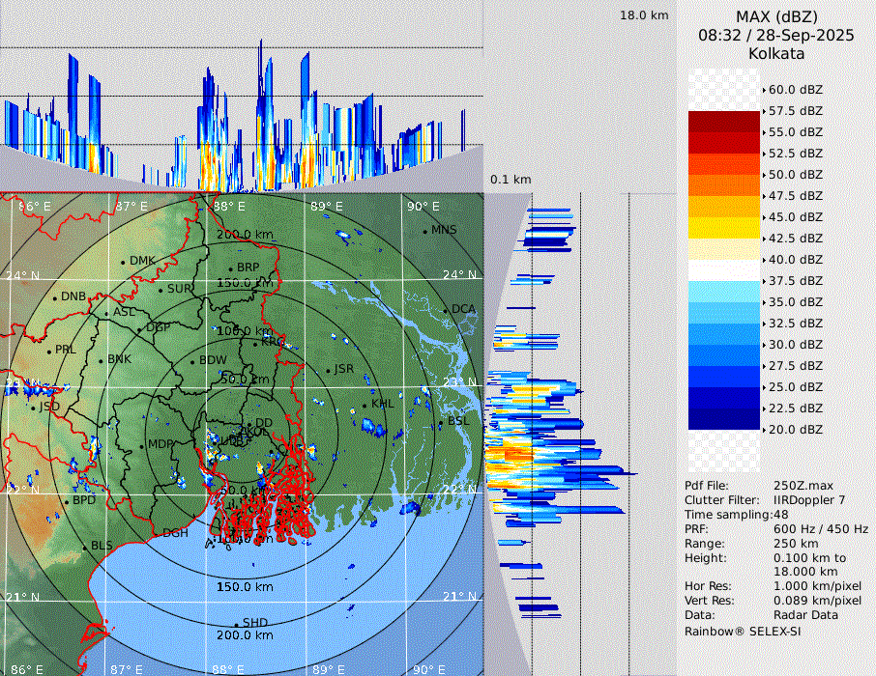Click the 60.0 dBZ legend label
The height and width of the screenshot is (676, 876).
(795, 90)
